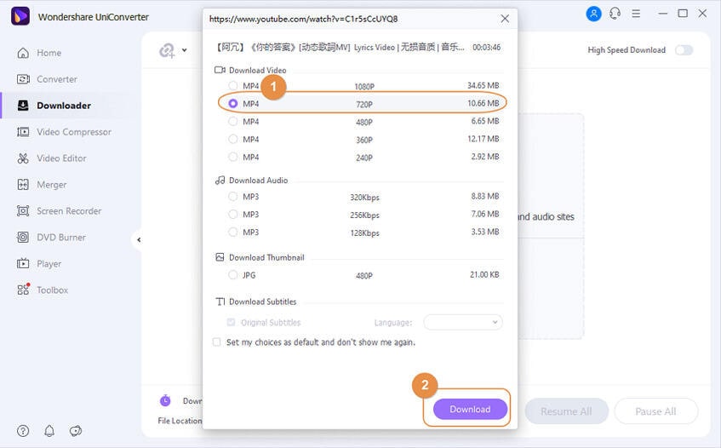Open the subtitle Language dropdown
Screen dimensions: 721x448
(x=462, y=322)
